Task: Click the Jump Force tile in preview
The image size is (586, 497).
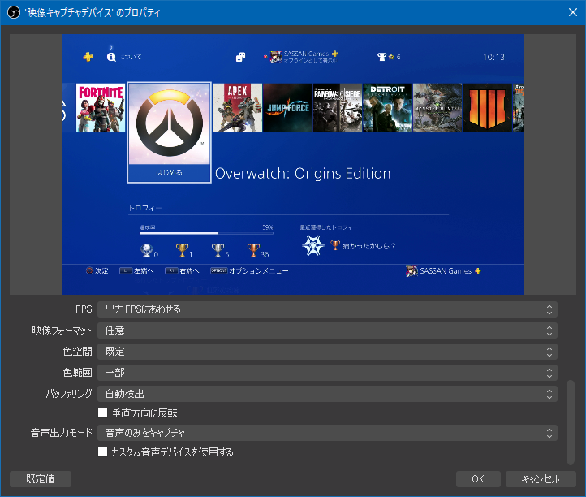Action: pos(287,108)
